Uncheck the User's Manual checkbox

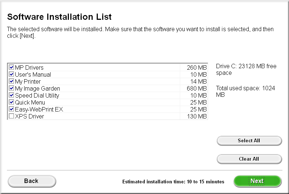pos(11,74)
